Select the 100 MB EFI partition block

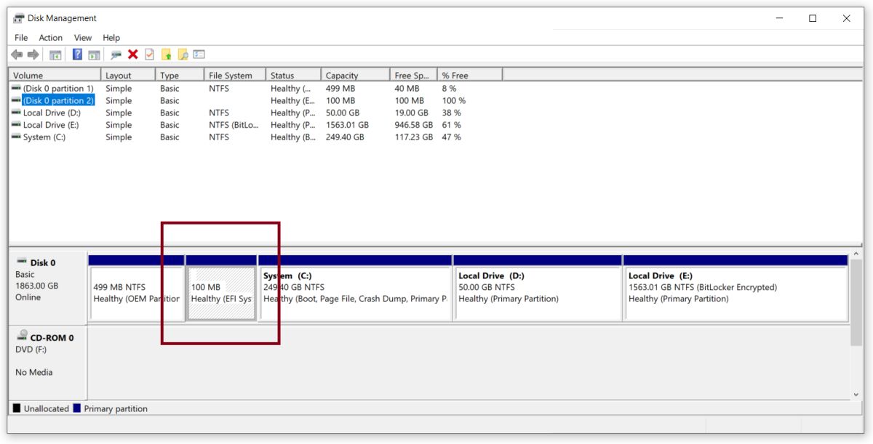coord(221,288)
